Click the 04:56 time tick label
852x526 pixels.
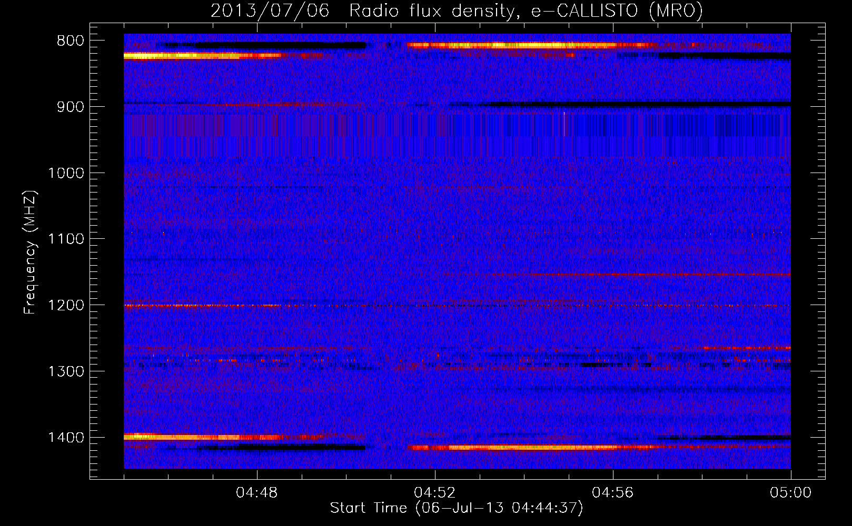coord(613,493)
